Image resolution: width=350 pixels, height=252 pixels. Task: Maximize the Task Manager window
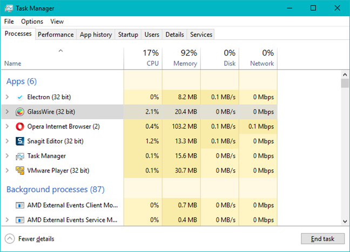[x=313, y=8]
